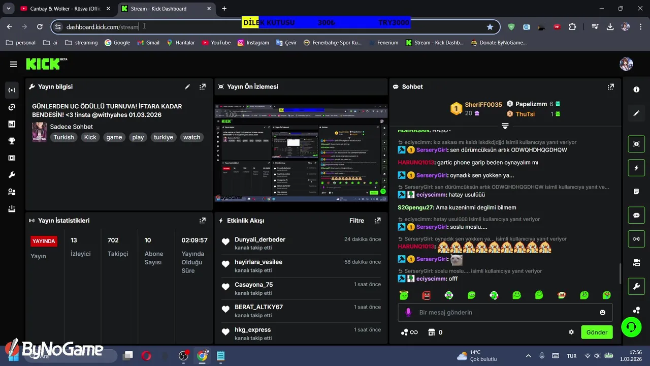The width and height of the screenshot is (650, 366).
Task: Click SheriFF0035 on the chat leaderboard
Action: tap(483, 105)
